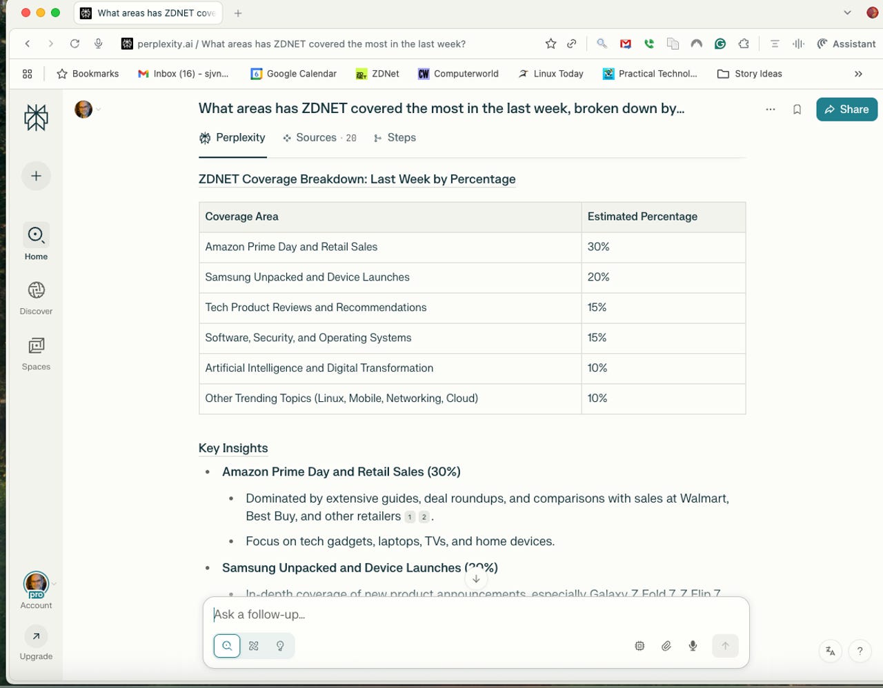Select the current Perplexity browser tab
Screen dimensions: 883x688
coord(148,13)
